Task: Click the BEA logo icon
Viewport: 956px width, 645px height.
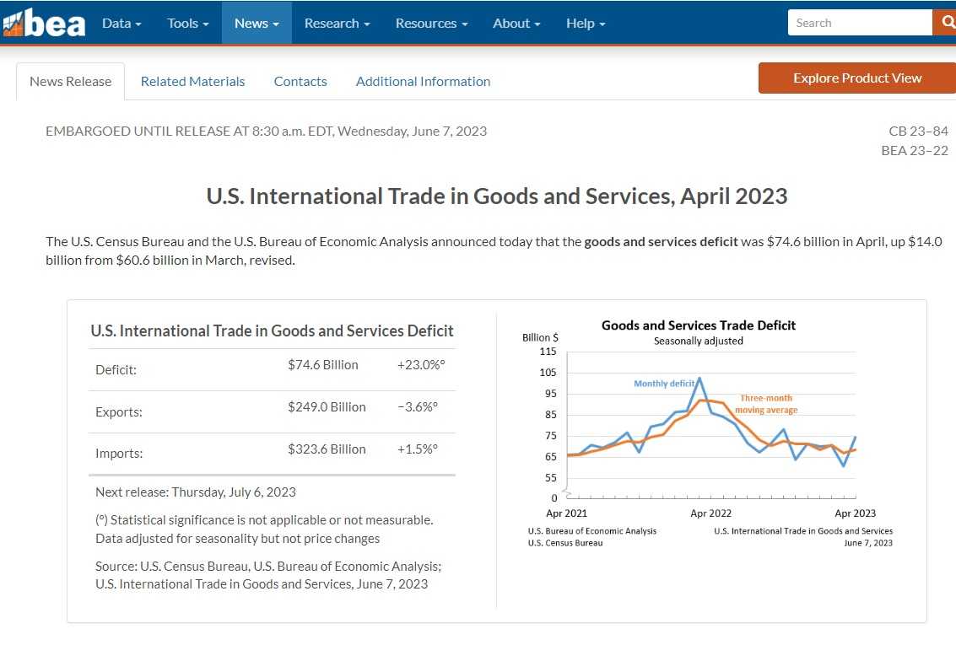Action: (x=44, y=23)
